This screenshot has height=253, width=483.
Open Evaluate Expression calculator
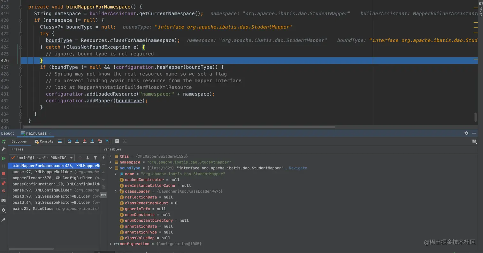pos(117,141)
